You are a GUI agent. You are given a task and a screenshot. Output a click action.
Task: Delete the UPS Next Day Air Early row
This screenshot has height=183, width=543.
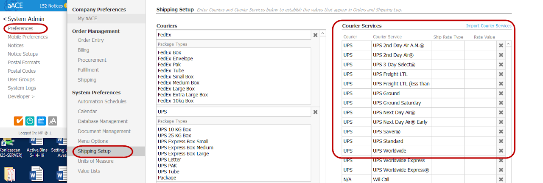pos(501,122)
